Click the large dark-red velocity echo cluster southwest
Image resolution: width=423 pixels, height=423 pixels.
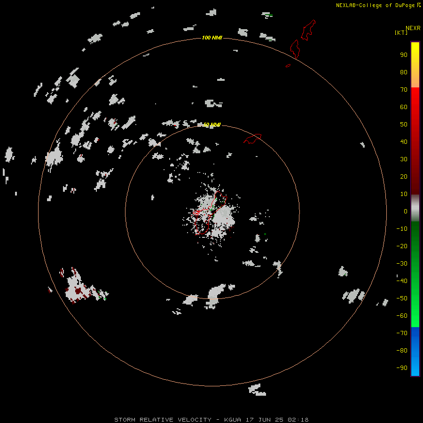(x=78, y=287)
